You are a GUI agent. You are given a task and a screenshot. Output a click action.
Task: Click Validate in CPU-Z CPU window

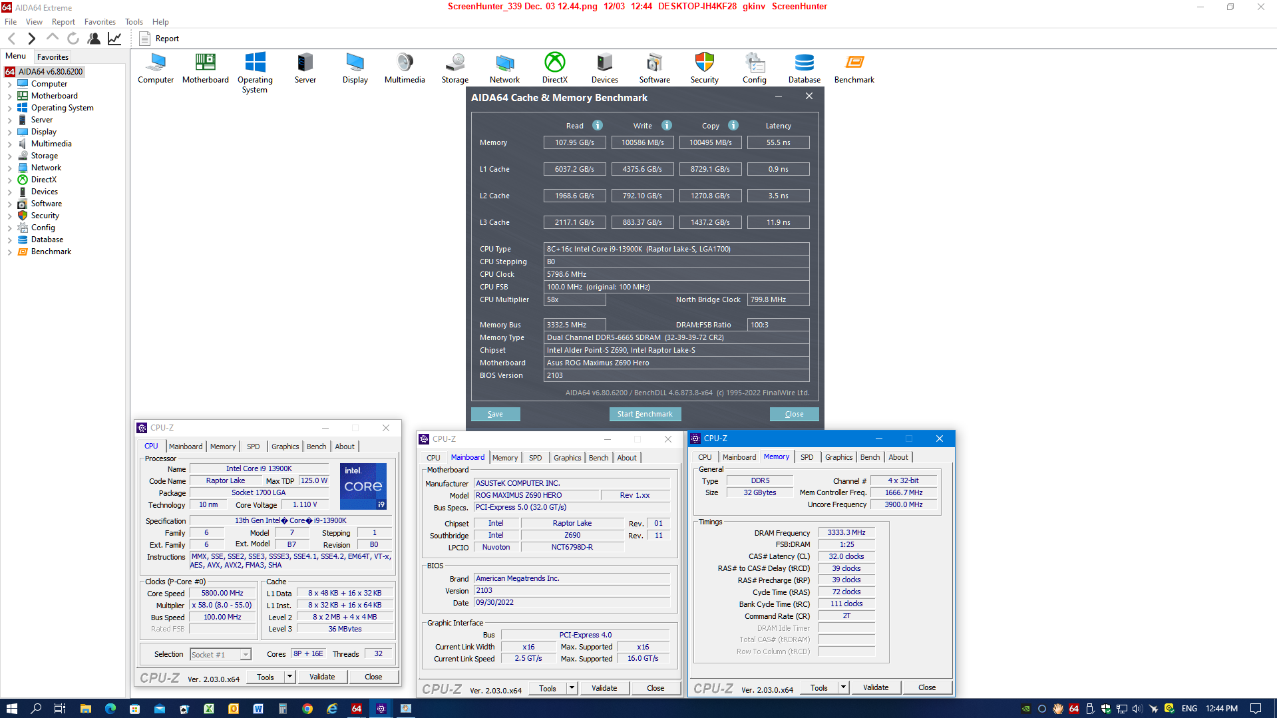click(x=322, y=677)
